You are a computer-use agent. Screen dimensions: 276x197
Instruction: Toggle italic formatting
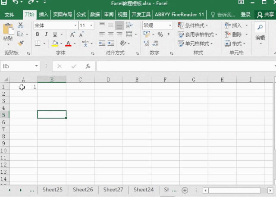pyautogui.click(x=46, y=34)
